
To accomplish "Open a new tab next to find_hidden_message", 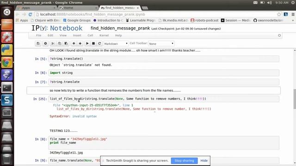I will (x=145, y=8).
